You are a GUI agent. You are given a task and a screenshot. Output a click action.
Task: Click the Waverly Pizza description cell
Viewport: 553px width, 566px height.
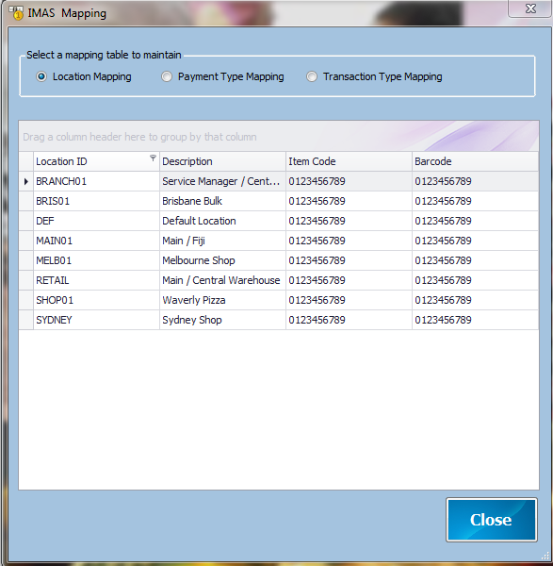[222, 300]
